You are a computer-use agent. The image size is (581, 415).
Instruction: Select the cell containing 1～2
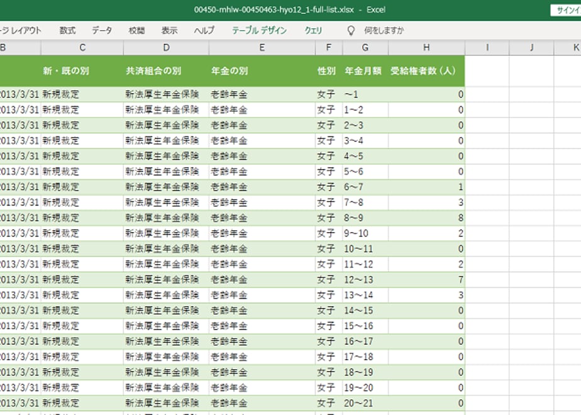(365, 110)
